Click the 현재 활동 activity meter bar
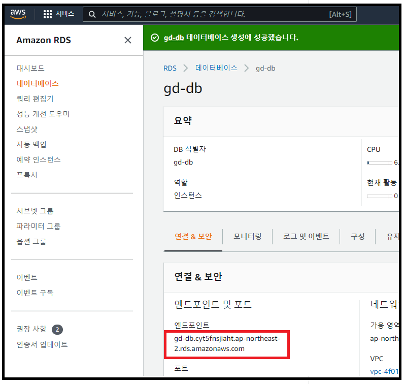404x384 pixels. click(380, 197)
